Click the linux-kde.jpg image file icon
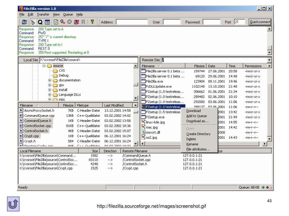289x216 pixels. [143, 122]
